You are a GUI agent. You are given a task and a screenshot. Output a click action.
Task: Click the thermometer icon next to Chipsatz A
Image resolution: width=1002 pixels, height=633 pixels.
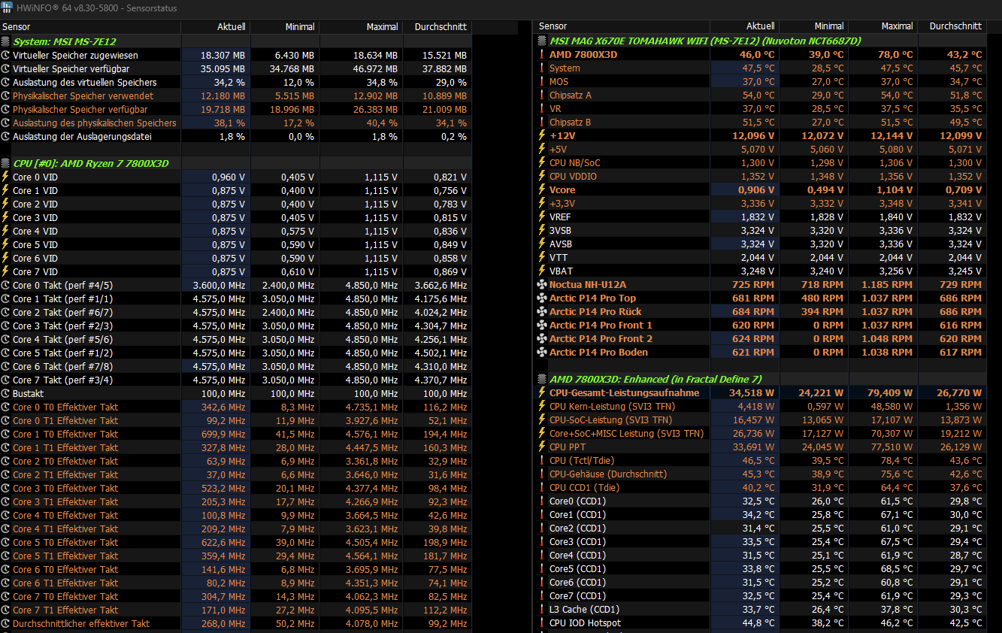(541, 95)
